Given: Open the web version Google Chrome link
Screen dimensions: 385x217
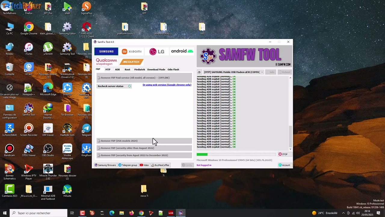Looking at the screenshot, I should click(x=167, y=85).
